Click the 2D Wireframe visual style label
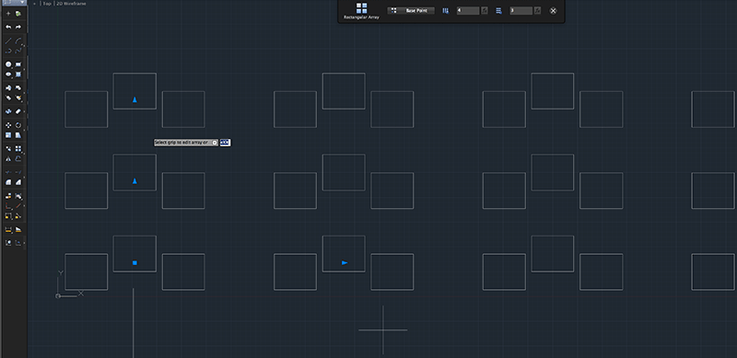 71,4
